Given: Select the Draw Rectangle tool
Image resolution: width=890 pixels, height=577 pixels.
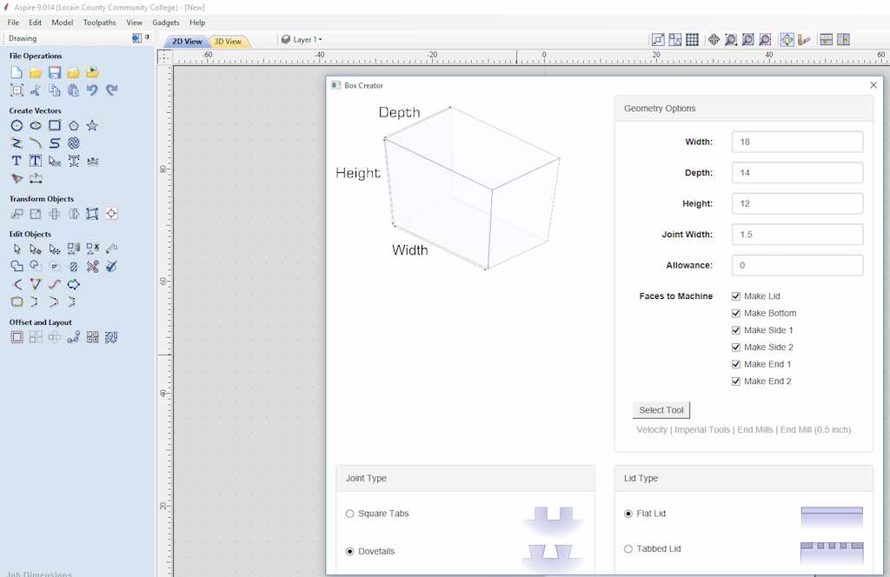Looking at the screenshot, I should click(55, 126).
